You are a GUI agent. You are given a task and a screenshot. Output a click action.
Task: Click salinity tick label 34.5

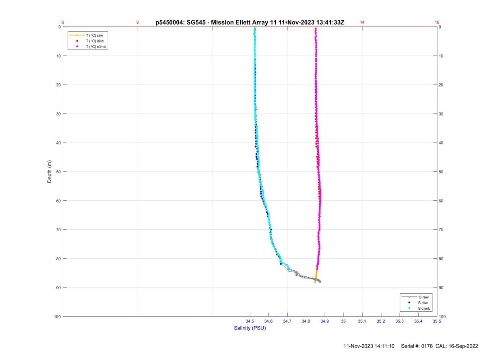pyautogui.click(x=250, y=321)
